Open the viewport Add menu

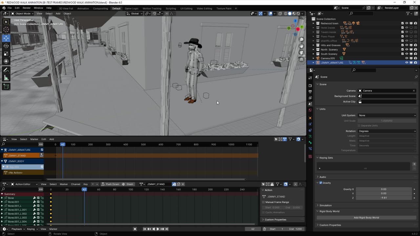click(58, 13)
